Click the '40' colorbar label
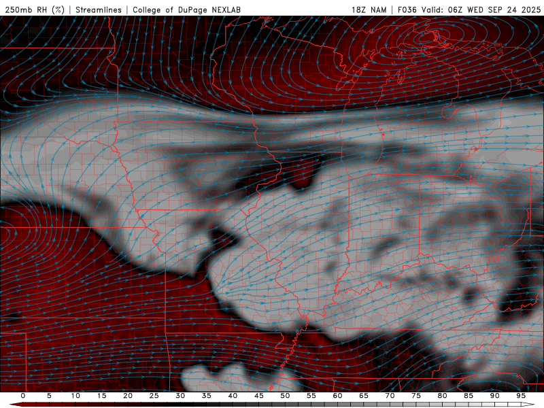 pos(233,396)
